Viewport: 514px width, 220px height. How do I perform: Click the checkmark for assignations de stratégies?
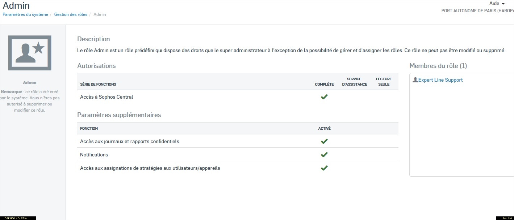[324, 168]
